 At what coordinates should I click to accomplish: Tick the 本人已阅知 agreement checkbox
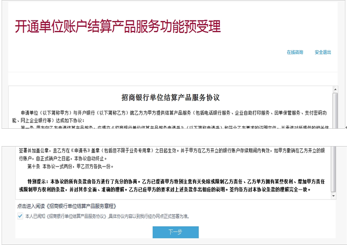coord(20,216)
